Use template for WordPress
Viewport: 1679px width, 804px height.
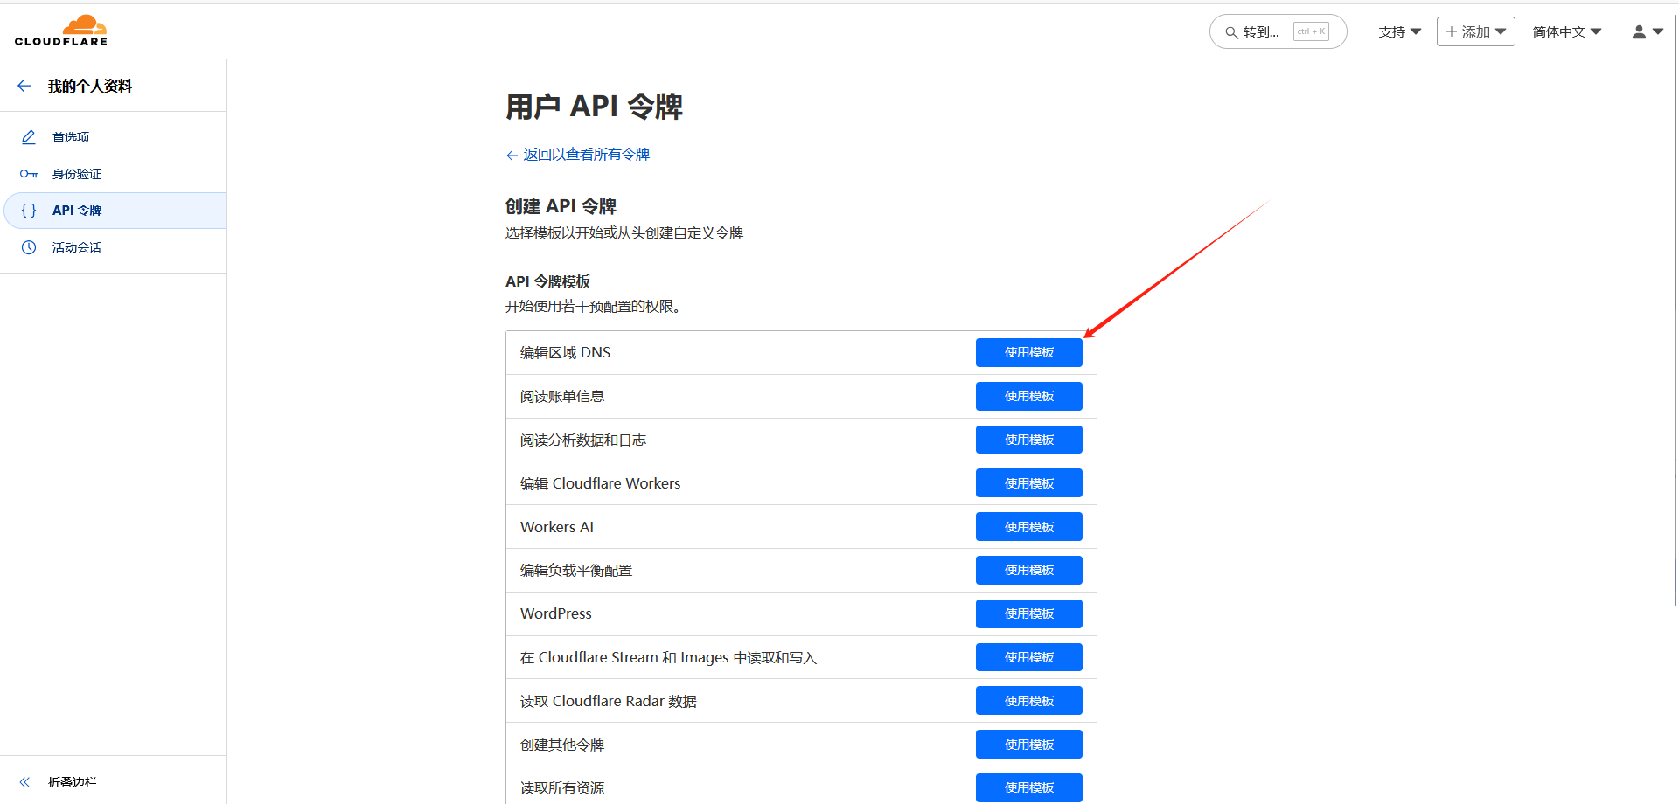pyautogui.click(x=1028, y=613)
